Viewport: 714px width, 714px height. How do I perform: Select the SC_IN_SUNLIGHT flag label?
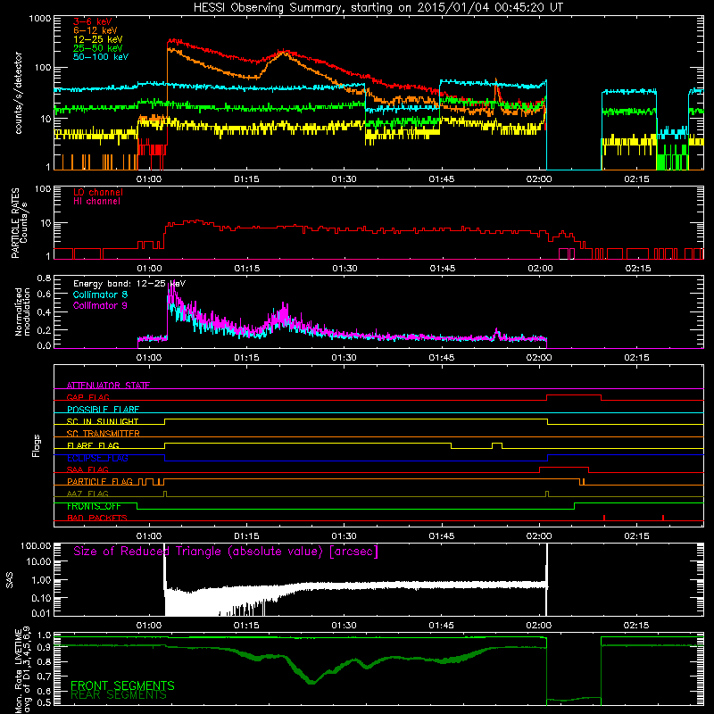(x=103, y=421)
